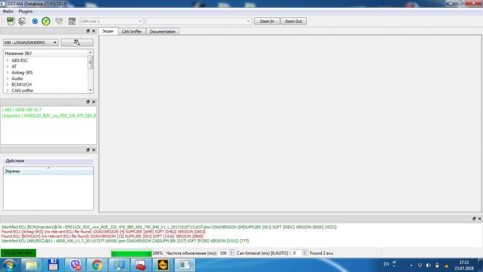The image size is (483, 272).
Task: Open the Windows Start button
Action: (x=9, y=265)
